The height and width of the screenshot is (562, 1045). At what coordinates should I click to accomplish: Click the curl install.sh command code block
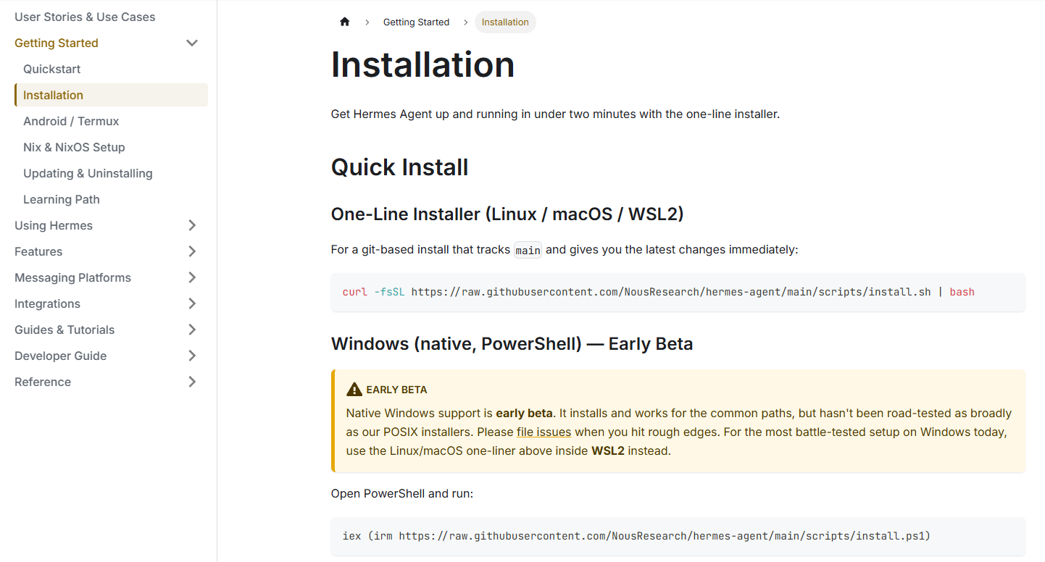[678, 292]
